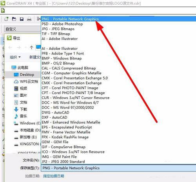Choose CGM - Computer Graphics Metafile
The width and height of the screenshot is (196, 182).
tap(71, 73)
